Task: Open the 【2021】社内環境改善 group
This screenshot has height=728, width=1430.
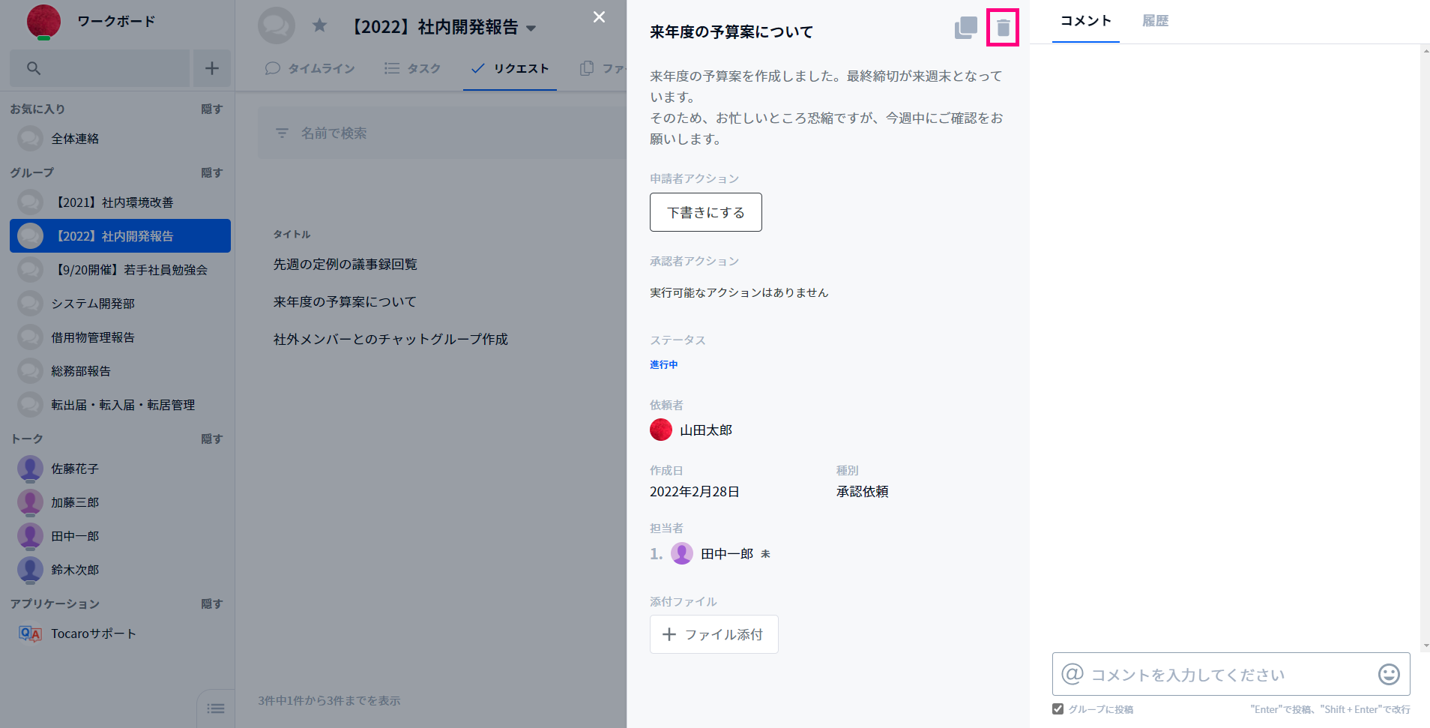Action: (x=120, y=202)
